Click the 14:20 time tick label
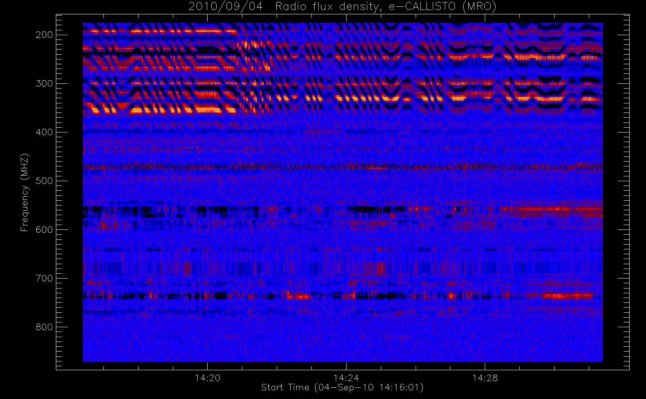This screenshot has height=399, width=646. pyautogui.click(x=208, y=378)
